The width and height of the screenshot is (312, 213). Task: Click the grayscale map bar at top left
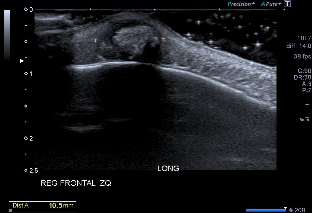point(7,34)
